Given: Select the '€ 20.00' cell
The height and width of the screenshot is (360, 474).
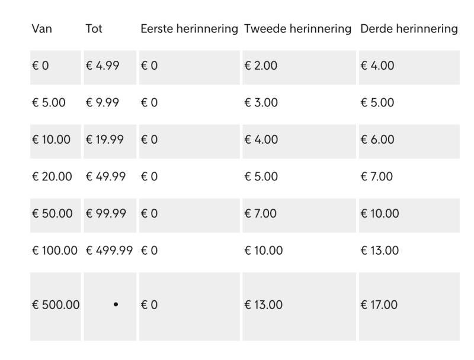Looking at the screenshot, I should (x=52, y=177).
